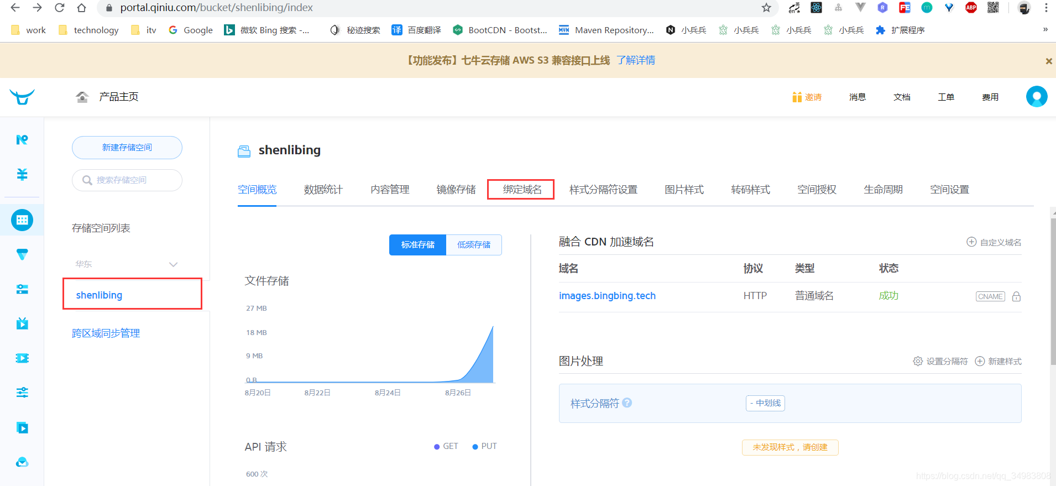Click 自定义域名 to add domain
Viewport: 1056px width, 486px height.
994,242
